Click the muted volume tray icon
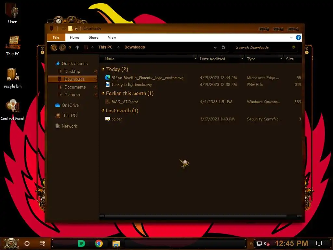Screen dimensions: 333x250 (x=267, y=243)
